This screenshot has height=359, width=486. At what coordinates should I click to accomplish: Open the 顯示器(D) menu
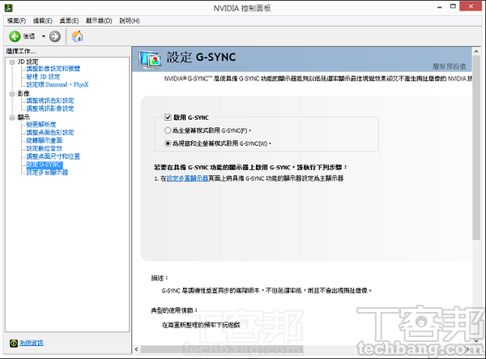coord(99,21)
